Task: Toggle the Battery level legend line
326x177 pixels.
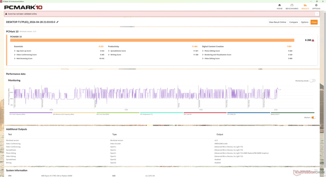Action: 292,113
